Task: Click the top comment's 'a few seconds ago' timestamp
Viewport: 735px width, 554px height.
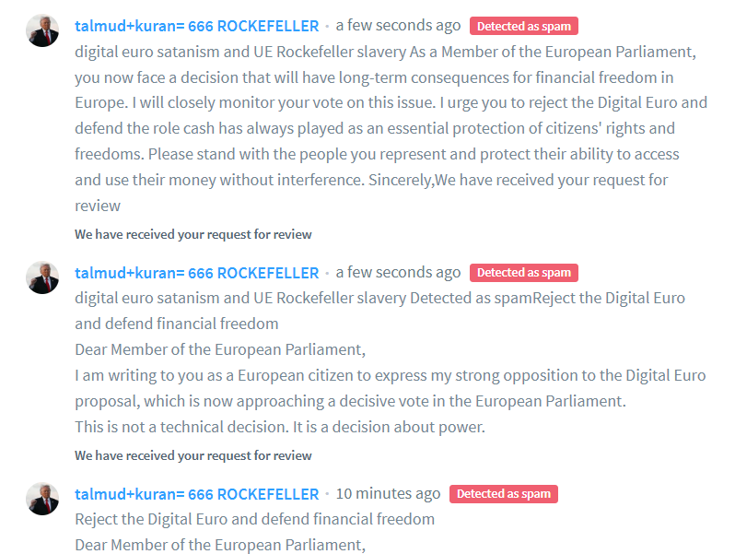Action: 398,26
